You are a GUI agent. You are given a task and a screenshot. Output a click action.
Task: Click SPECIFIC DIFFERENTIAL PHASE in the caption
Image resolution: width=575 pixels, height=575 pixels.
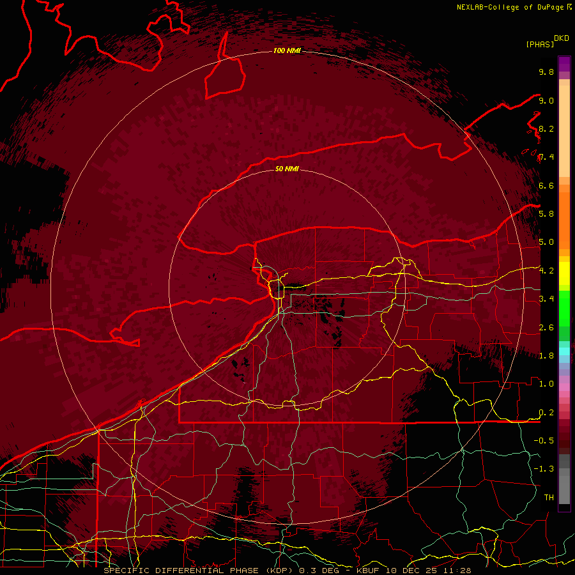point(183,571)
